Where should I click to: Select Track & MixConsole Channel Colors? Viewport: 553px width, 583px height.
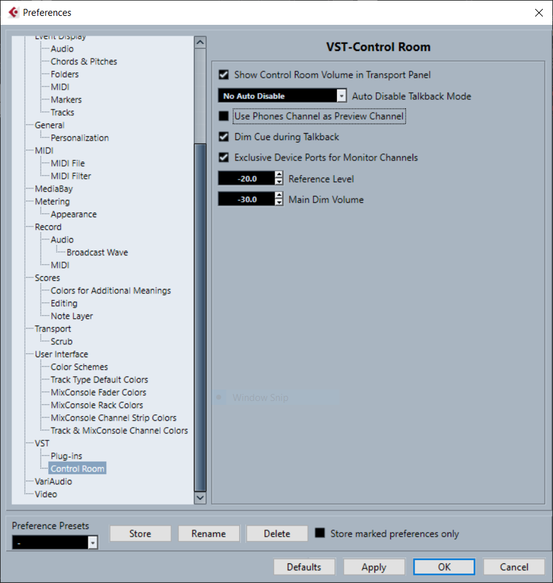tap(119, 430)
